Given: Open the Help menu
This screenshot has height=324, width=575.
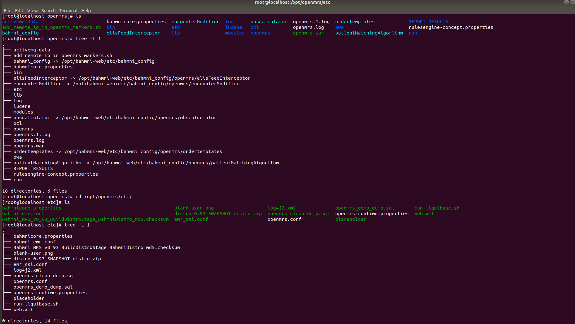Looking at the screenshot, I should pos(86,11).
